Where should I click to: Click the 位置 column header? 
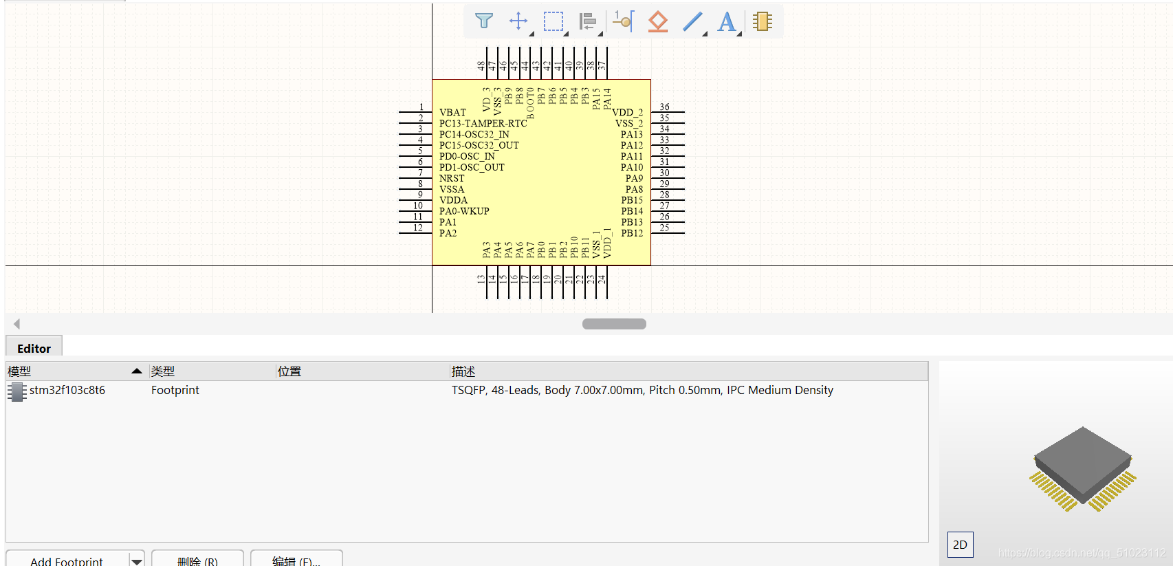pos(362,371)
